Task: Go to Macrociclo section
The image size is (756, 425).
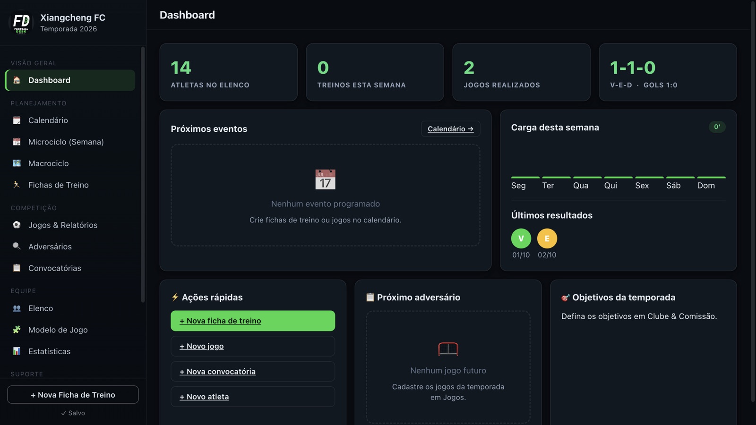Action: tap(70, 163)
